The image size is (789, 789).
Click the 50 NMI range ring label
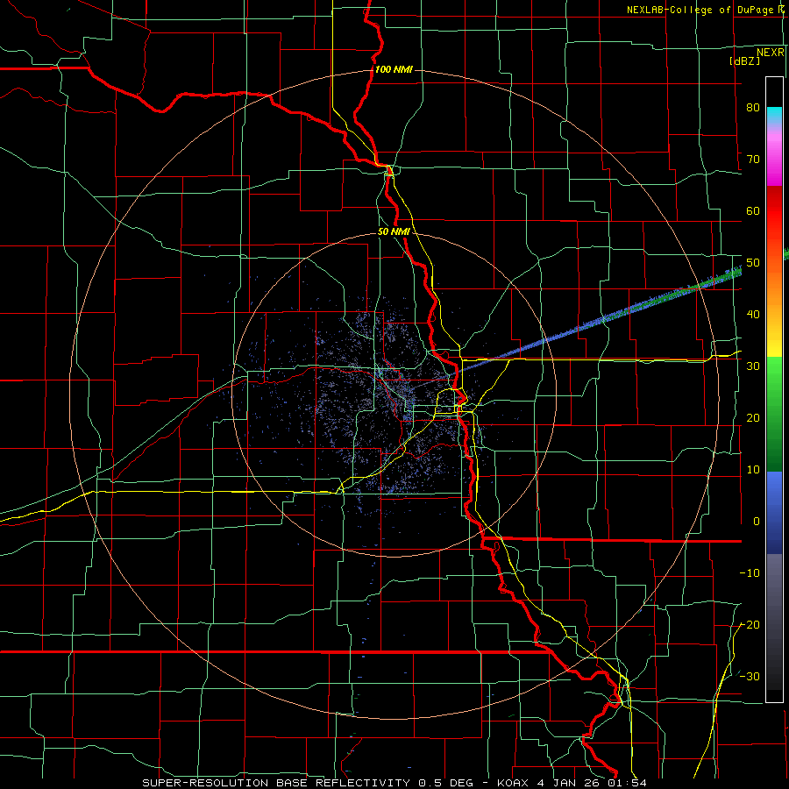pos(394,232)
